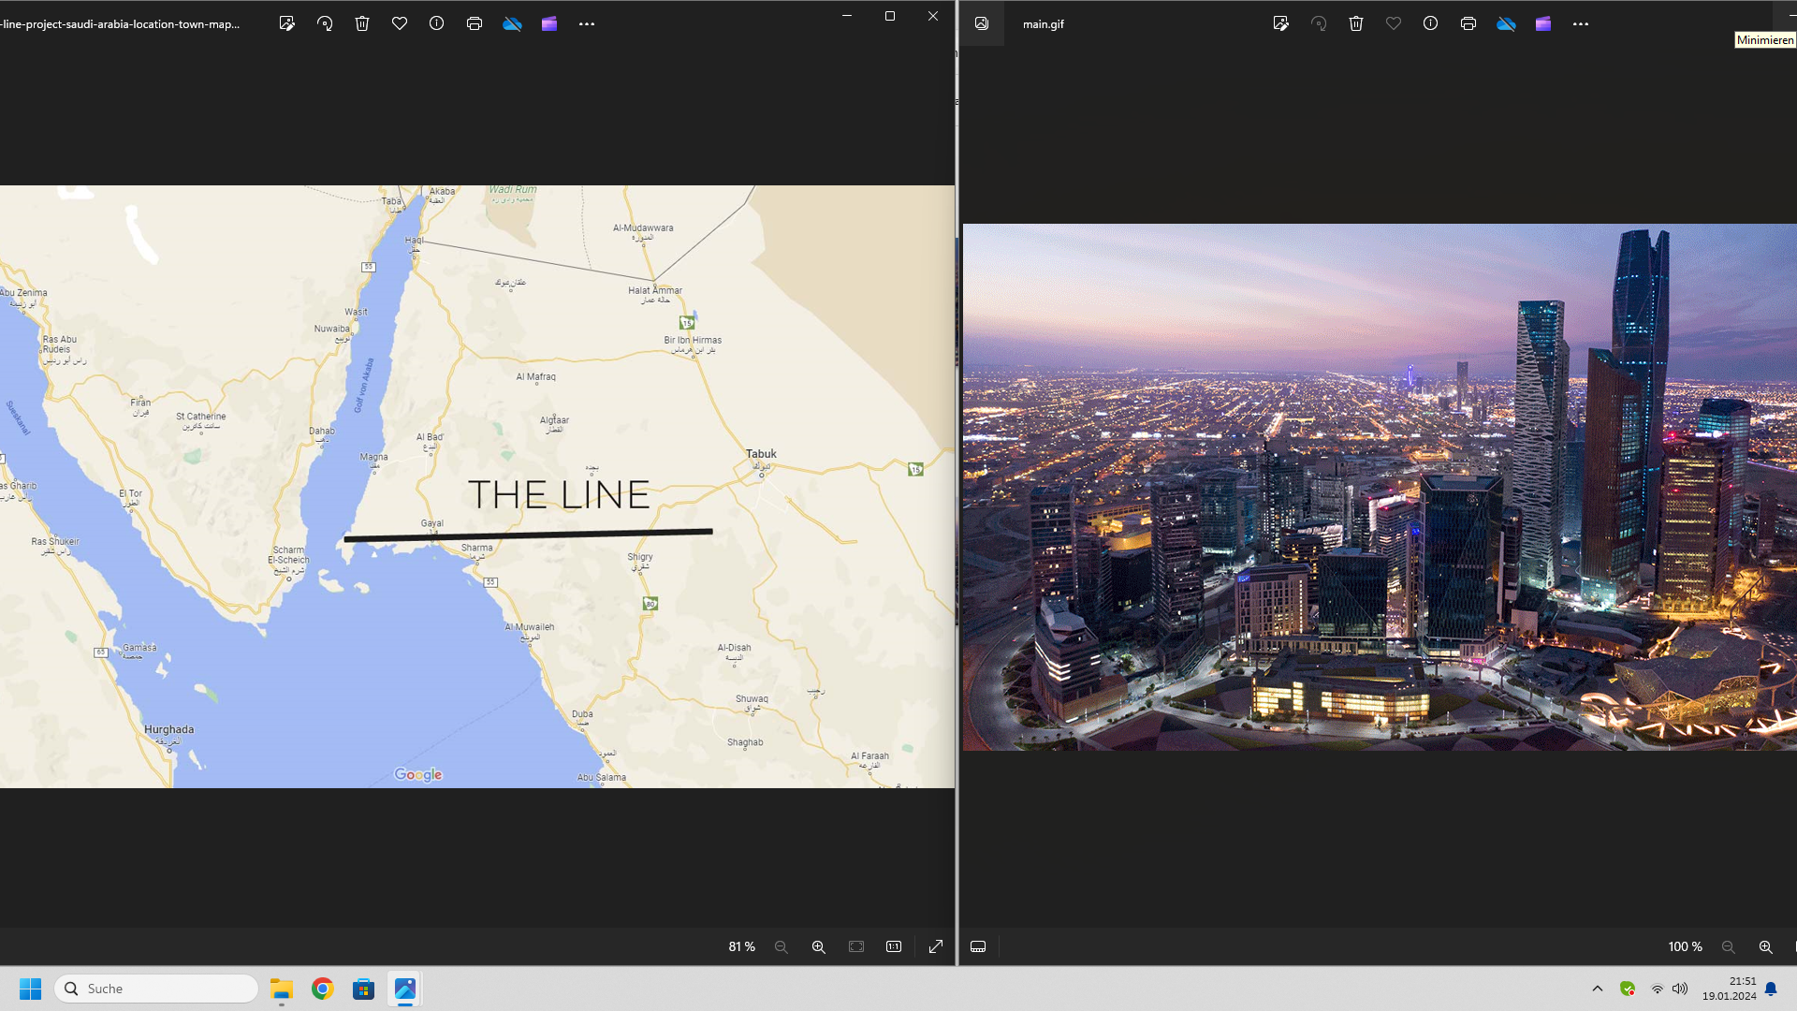Show map image at actual size
Viewport: 1797px width, 1011px height.
tap(894, 947)
